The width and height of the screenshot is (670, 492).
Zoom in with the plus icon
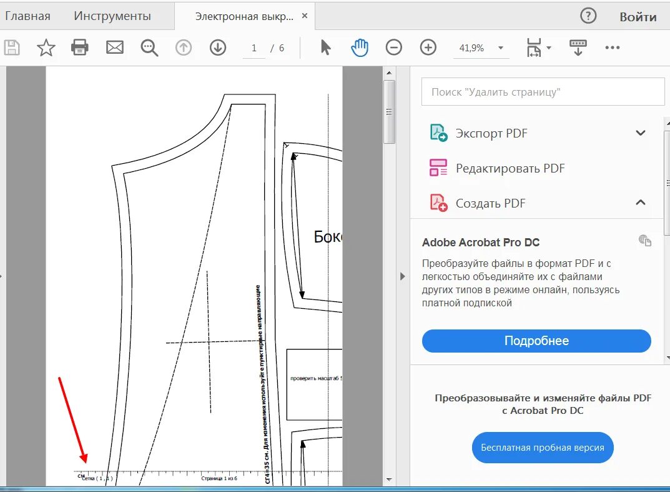(x=428, y=48)
